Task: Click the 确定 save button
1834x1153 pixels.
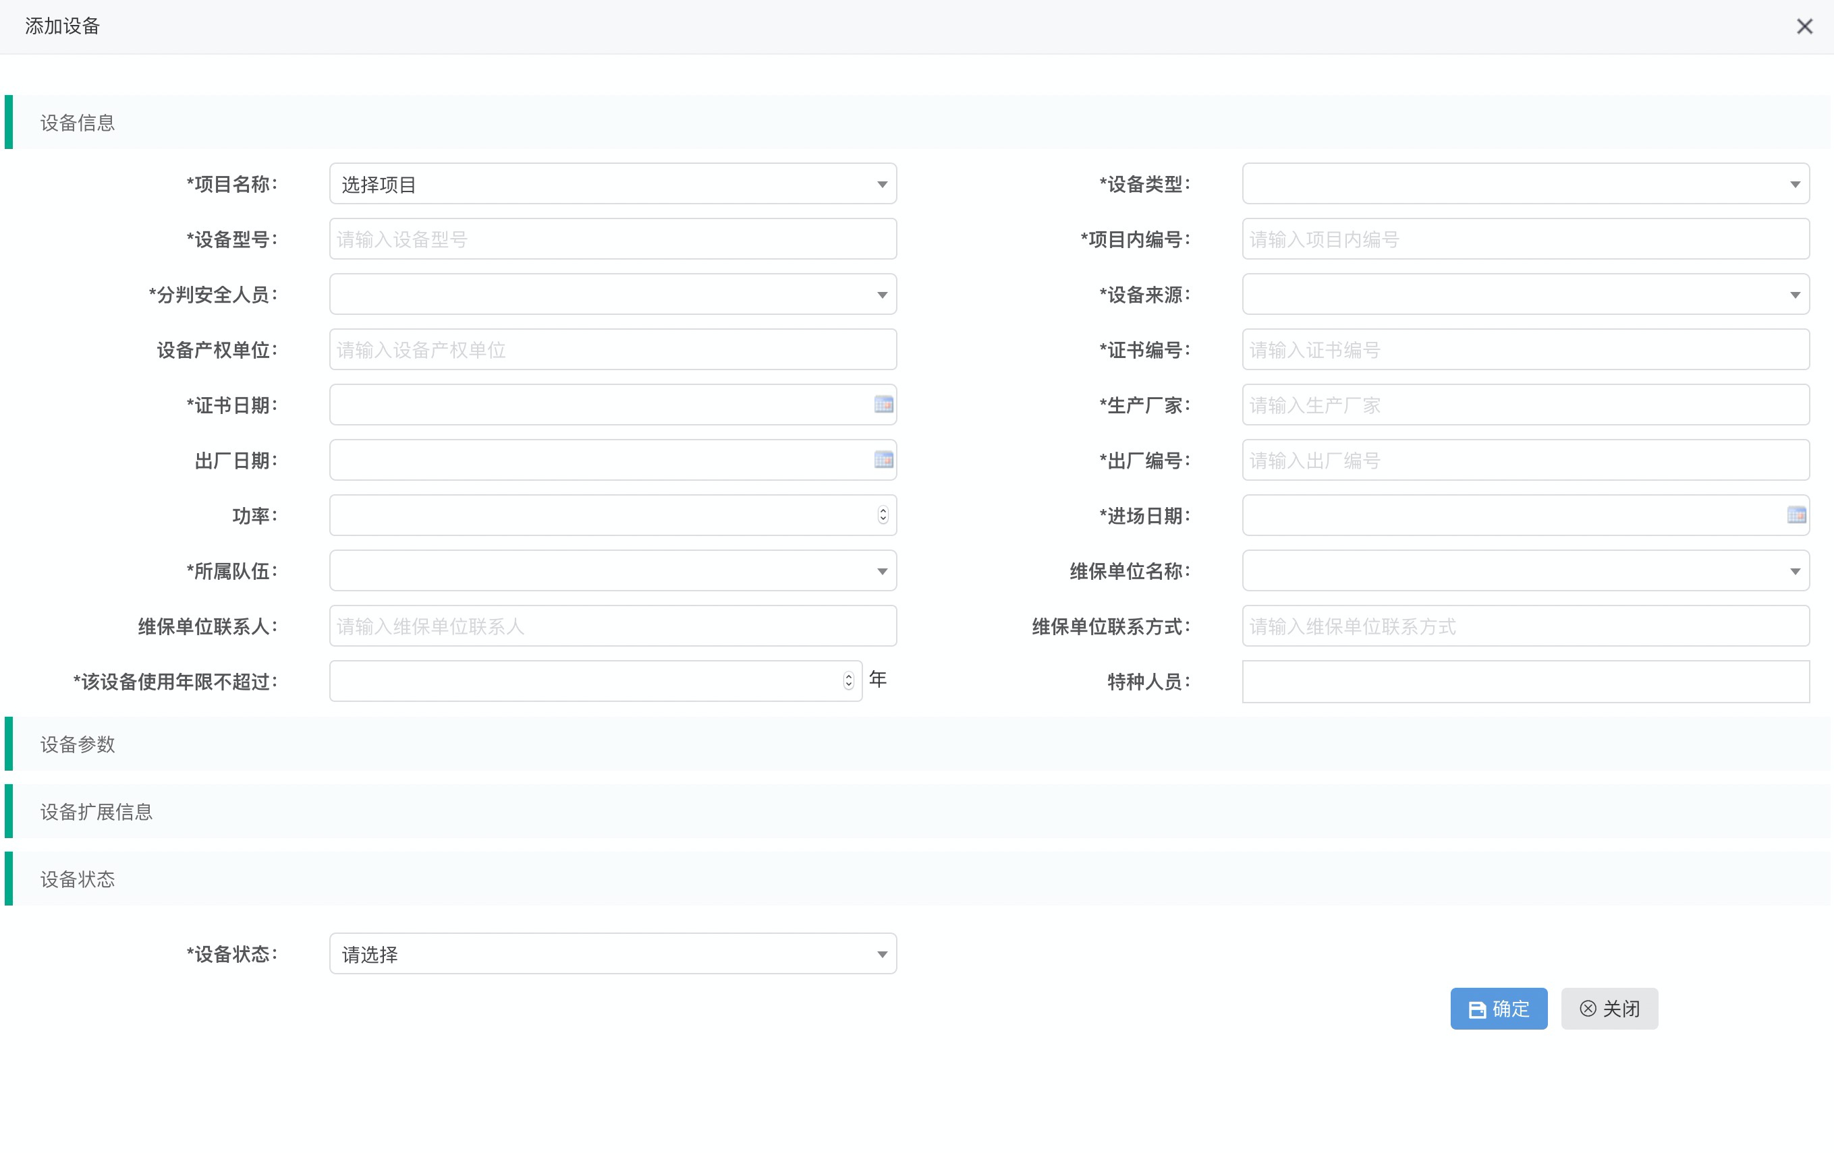Action: coord(1498,1009)
